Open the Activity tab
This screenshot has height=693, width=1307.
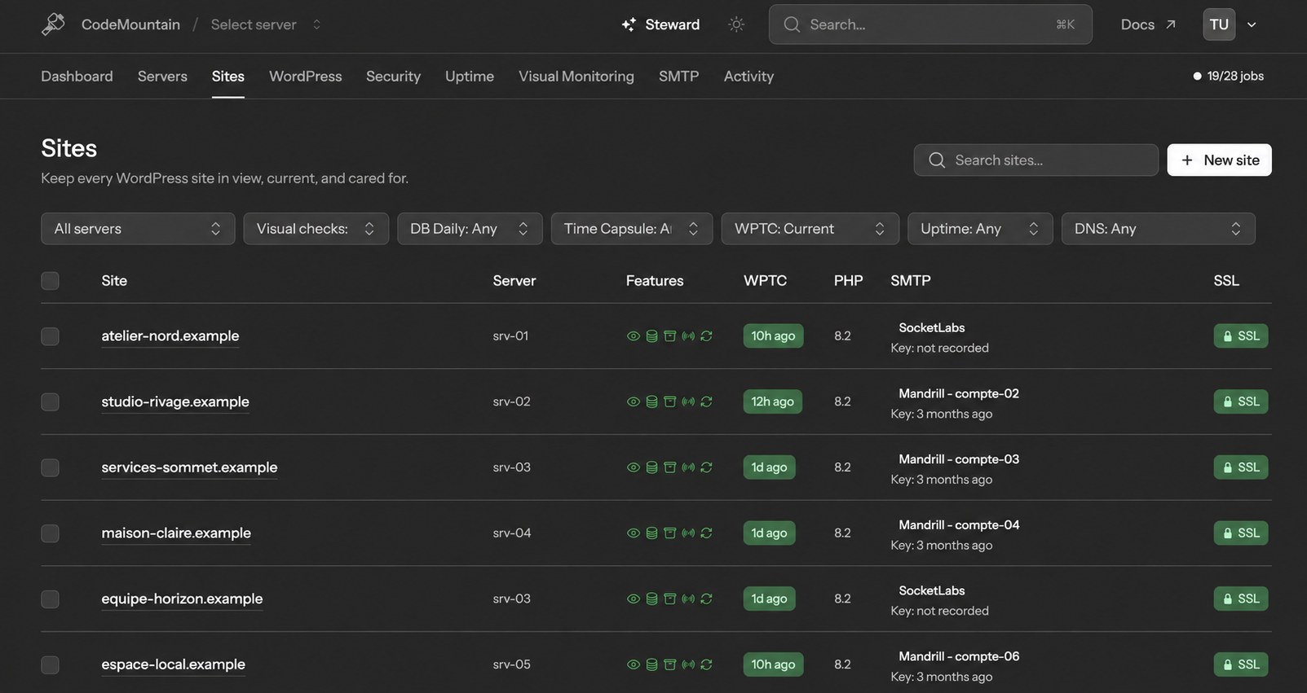[748, 76]
